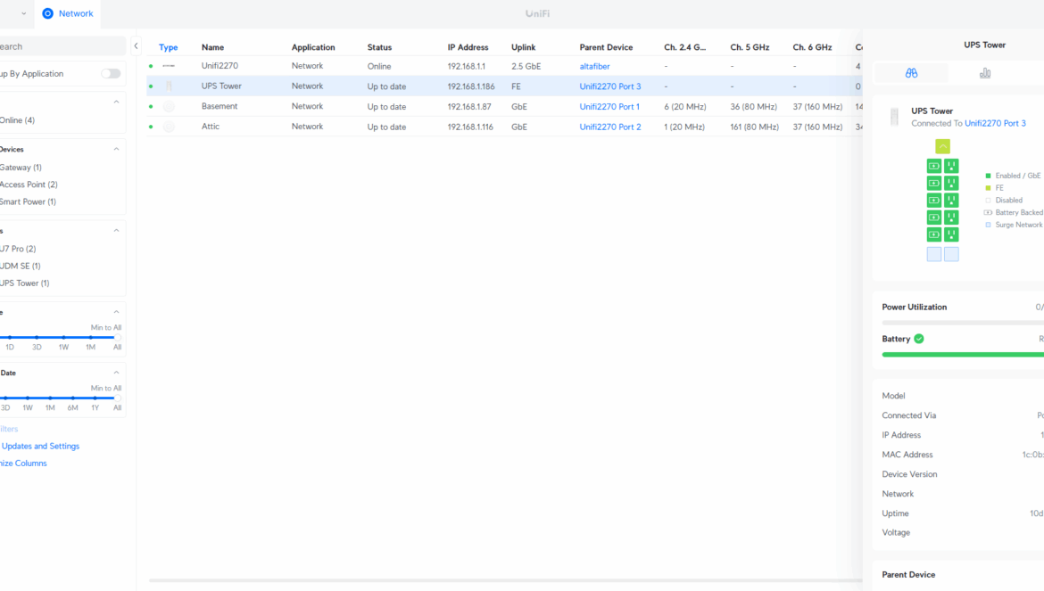Click the FE uplink port icon in diagram
1044x591 pixels.
[942, 146]
